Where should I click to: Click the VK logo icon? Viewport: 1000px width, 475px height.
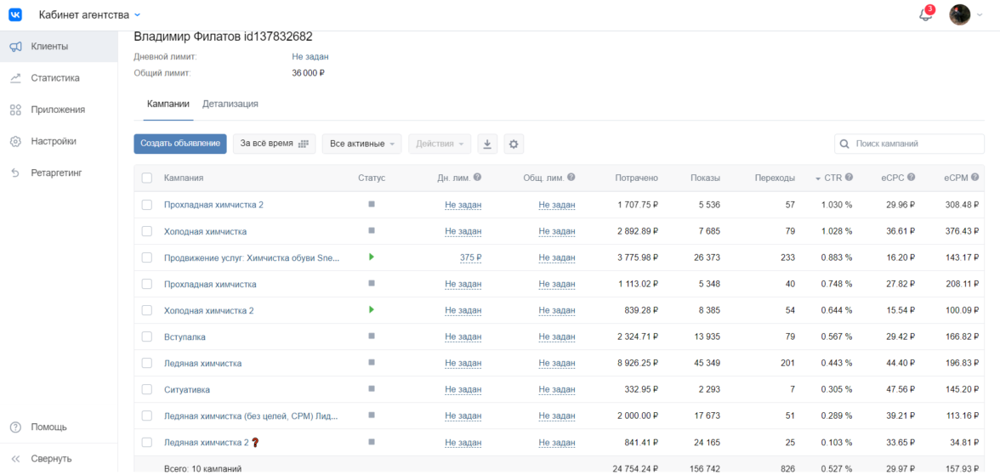click(15, 14)
